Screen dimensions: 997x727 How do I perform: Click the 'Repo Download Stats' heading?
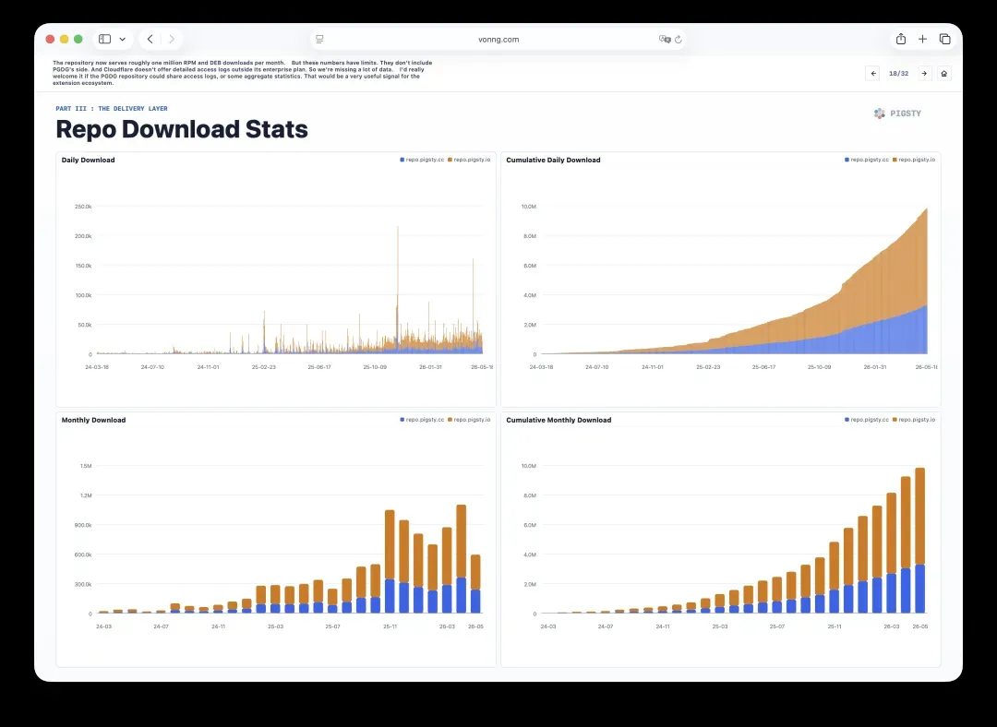182,129
